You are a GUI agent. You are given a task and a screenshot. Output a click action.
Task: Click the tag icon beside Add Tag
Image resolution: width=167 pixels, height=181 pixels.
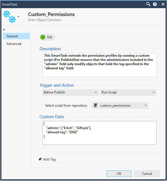[40, 159]
